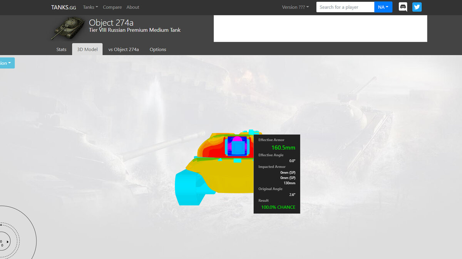Select the 3D Model tab
Screen dimensions: 462x259
[87, 49]
